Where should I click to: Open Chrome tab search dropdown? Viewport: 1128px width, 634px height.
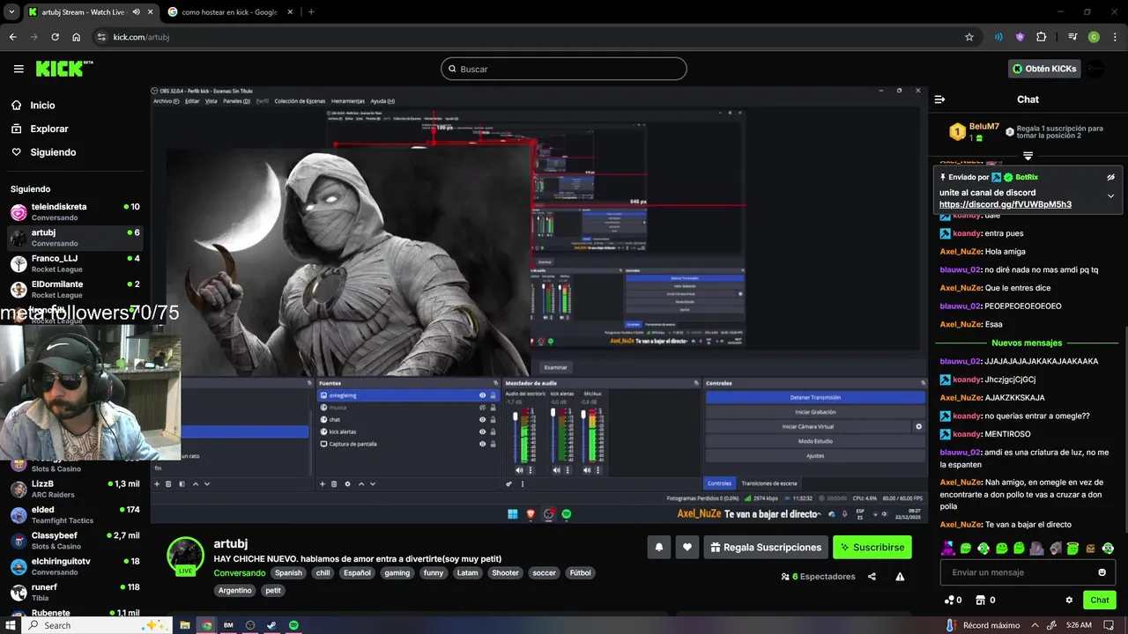click(11, 12)
